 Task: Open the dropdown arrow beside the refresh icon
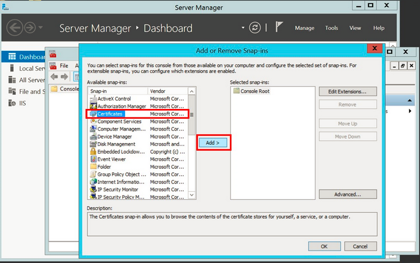[243, 27]
